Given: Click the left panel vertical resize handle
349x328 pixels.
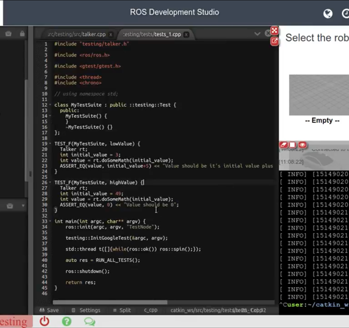Looking at the screenshot, I should point(30,174).
